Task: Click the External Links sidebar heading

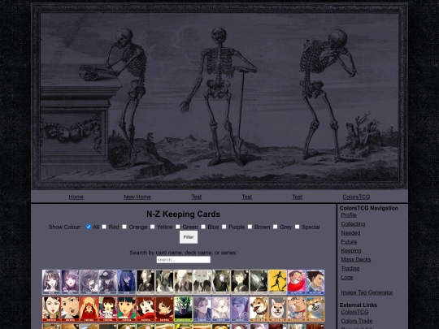Action: coord(359,305)
